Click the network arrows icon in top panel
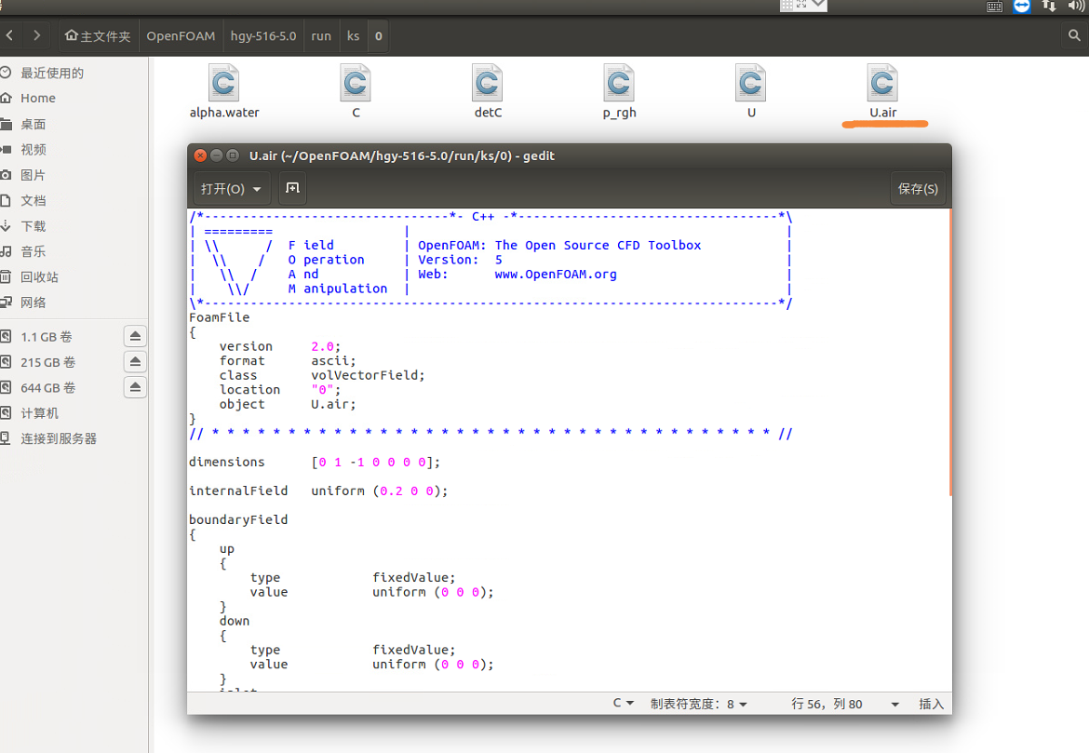1089x753 pixels. pyautogui.click(x=1049, y=7)
